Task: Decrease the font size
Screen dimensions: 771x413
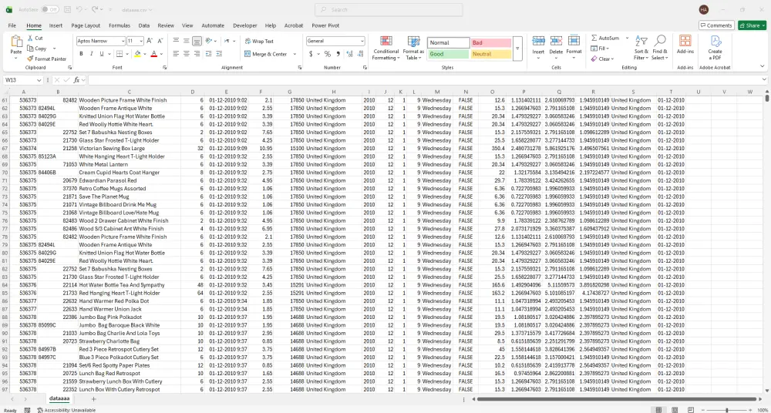Action: click(160, 41)
